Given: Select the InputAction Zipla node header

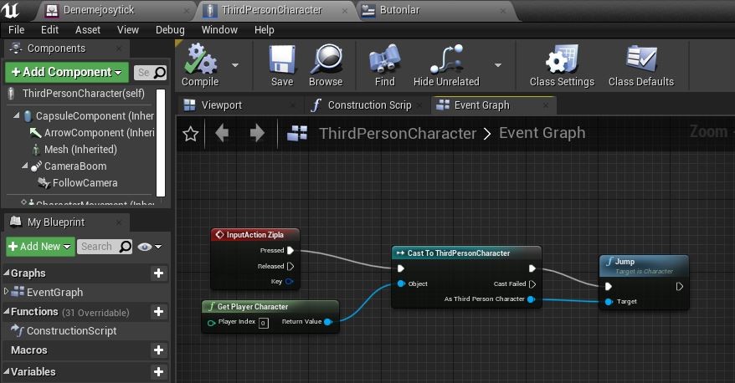Looking at the screenshot, I should pos(255,235).
